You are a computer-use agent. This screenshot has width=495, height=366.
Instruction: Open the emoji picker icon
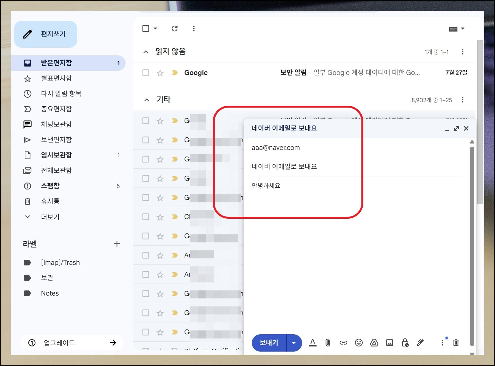click(x=359, y=343)
